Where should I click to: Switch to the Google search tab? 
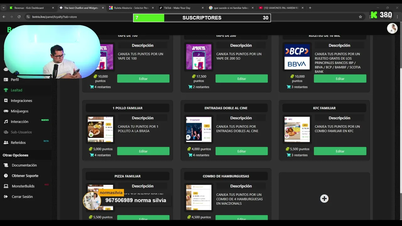coord(231,8)
